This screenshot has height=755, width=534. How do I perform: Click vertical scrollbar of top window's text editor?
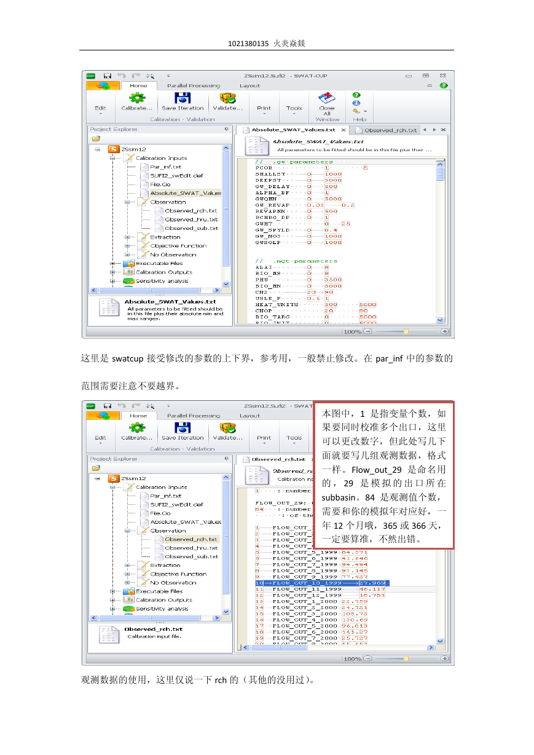pos(440,240)
